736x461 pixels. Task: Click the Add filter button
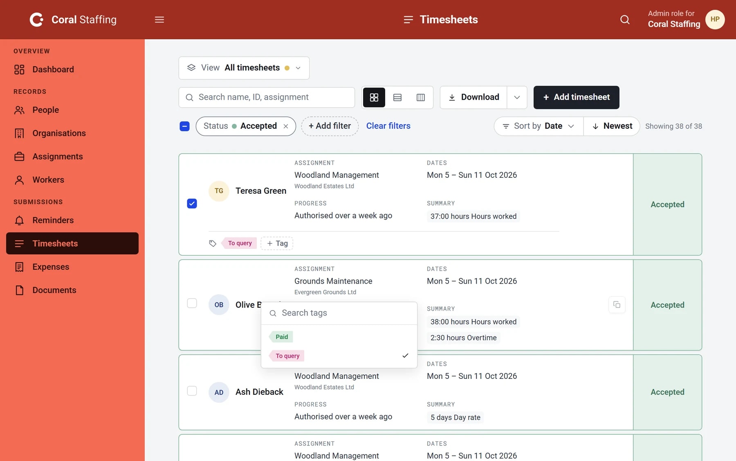pyautogui.click(x=330, y=126)
